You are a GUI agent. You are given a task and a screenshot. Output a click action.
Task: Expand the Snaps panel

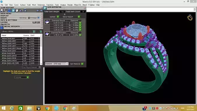[3, 18]
